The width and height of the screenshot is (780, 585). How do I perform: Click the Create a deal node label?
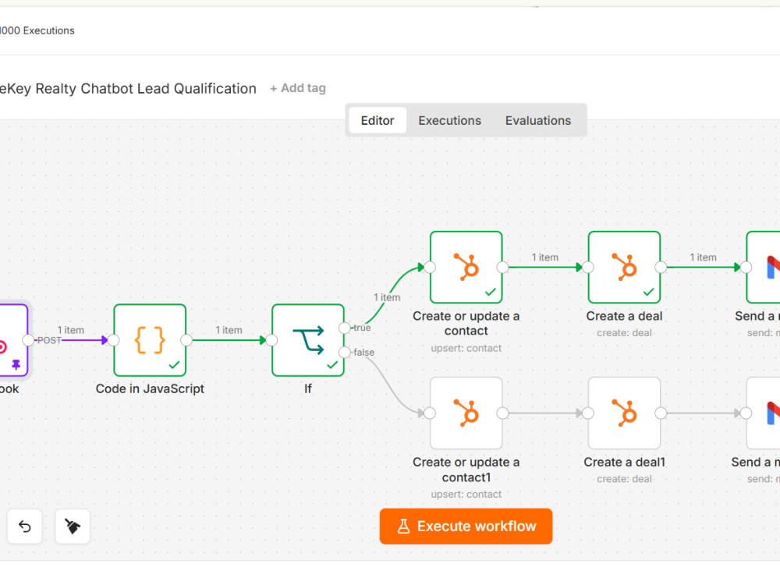click(x=624, y=317)
